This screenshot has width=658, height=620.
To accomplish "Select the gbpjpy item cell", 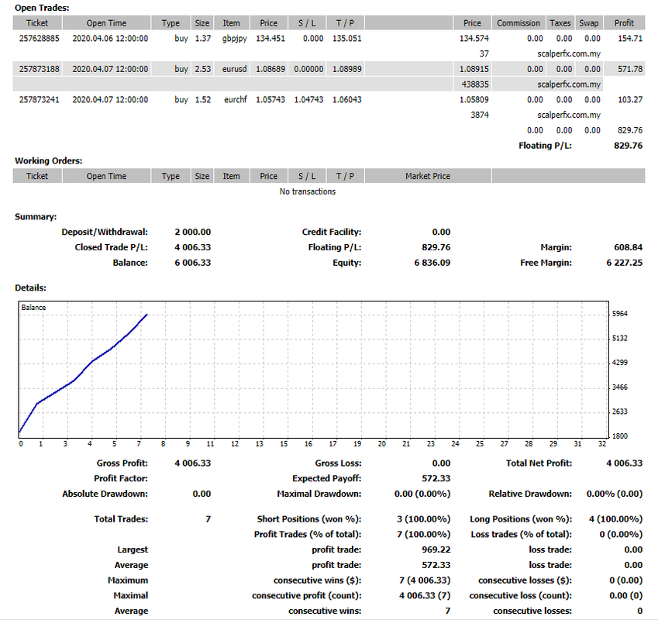I will pyautogui.click(x=231, y=38).
